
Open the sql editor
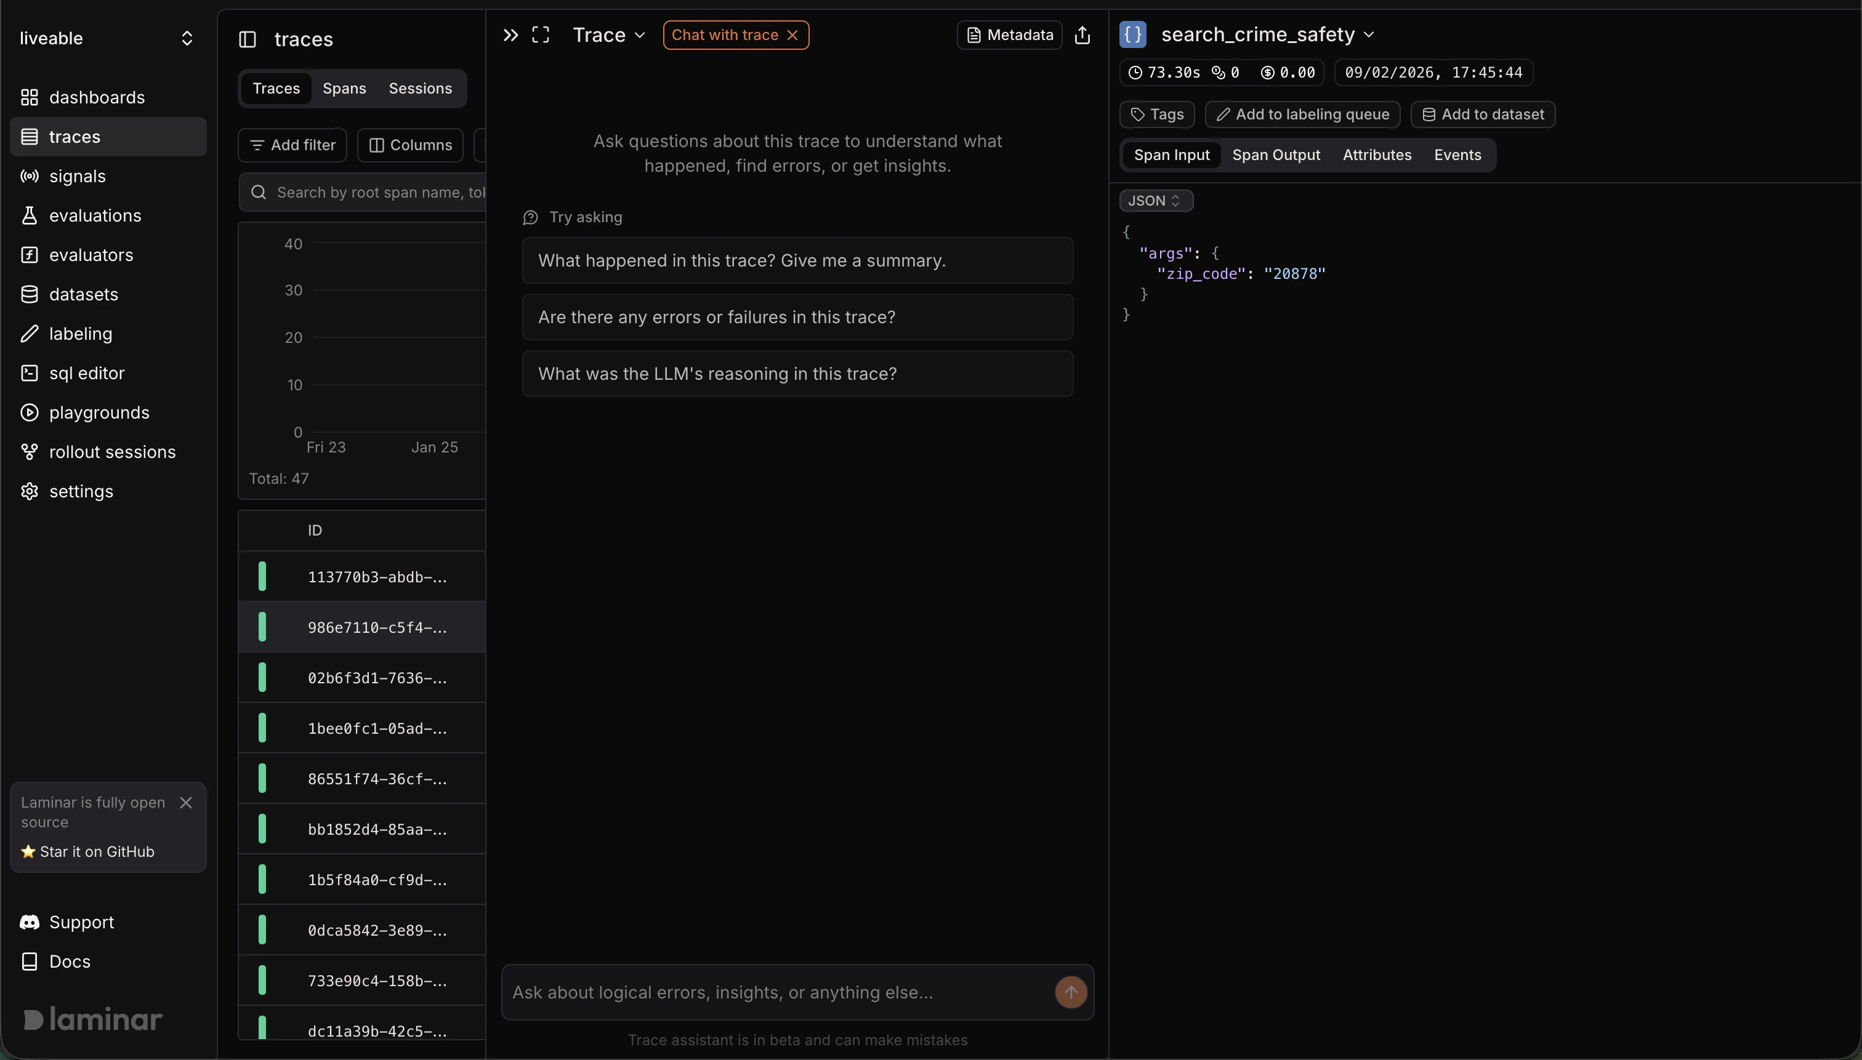(x=87, y=374)
